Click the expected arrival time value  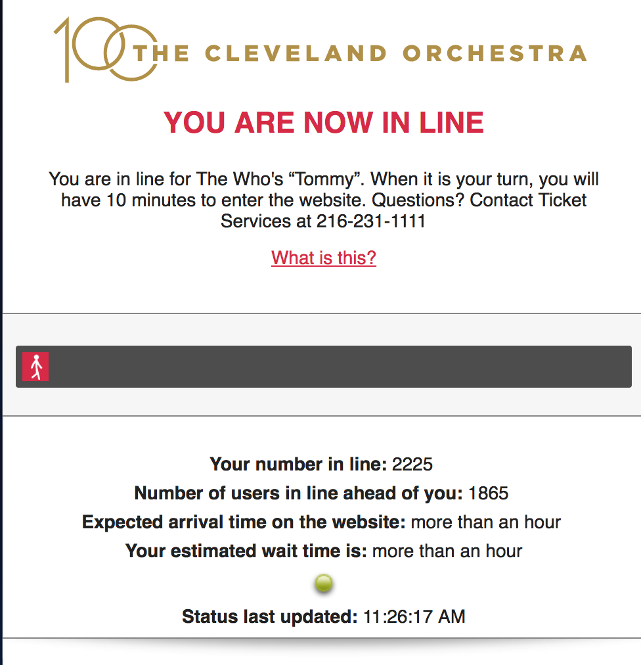[486, 522]
